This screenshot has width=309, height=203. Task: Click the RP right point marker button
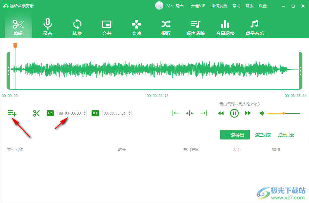tap(95, 113)
